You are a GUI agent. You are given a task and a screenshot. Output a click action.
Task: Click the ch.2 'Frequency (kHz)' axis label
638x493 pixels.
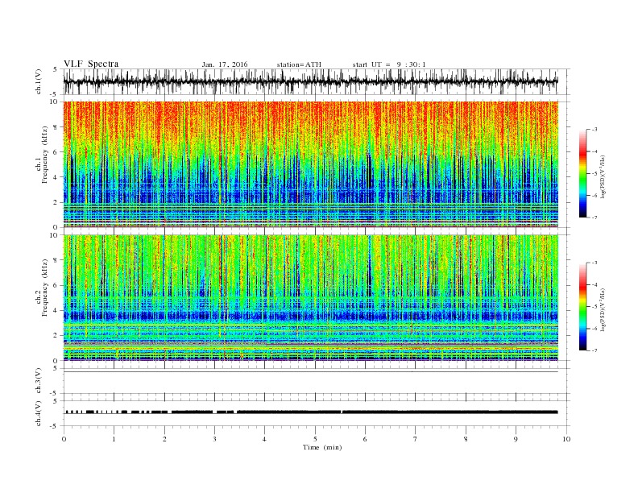45,287
